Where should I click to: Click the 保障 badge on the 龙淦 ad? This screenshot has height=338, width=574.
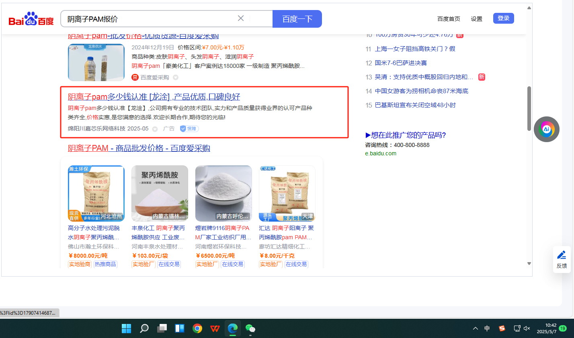[189, 128]
